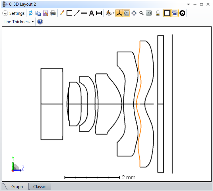
Task: Expand the Settings chevron
Action: [5, 13]
